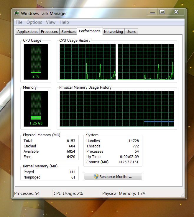Click status bar entry Physical Memory: 15%

124,193
